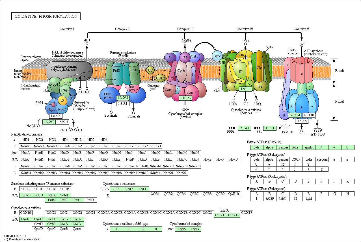Click the COX10 gene box
Image resolution: width=361 pixels, height=242 pixels.
(26, 213)
